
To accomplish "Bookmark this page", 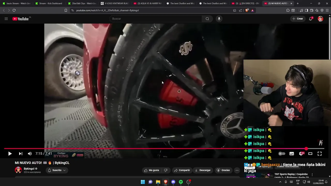I will pos(66,10).
